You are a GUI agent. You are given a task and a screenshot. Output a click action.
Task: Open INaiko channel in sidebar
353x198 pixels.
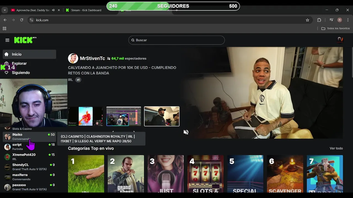(x=29, y=136)
